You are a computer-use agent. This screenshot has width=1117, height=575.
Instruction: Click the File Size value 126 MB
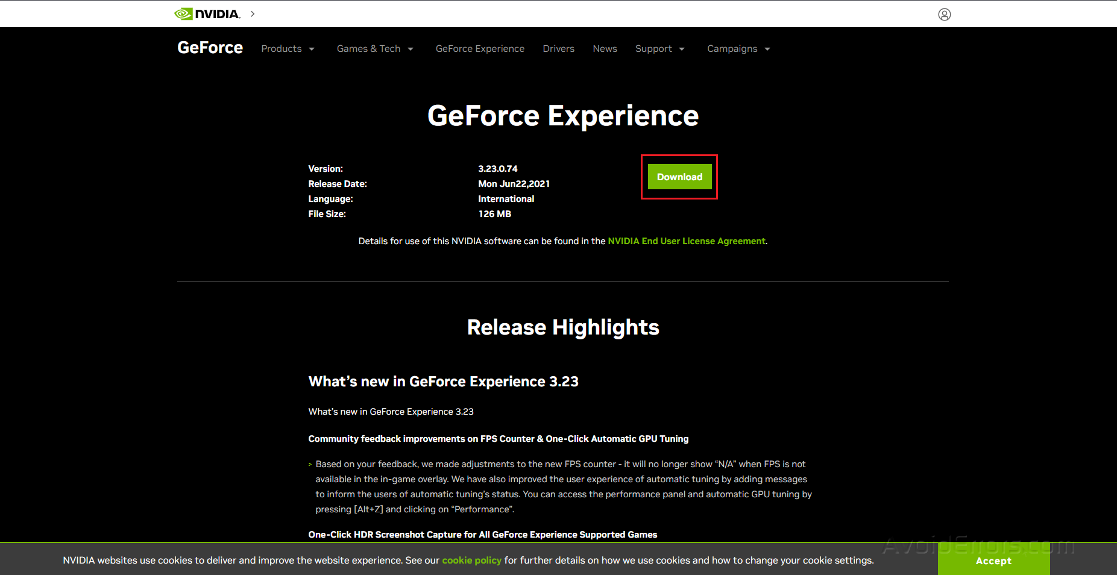(x=494, y=213)
